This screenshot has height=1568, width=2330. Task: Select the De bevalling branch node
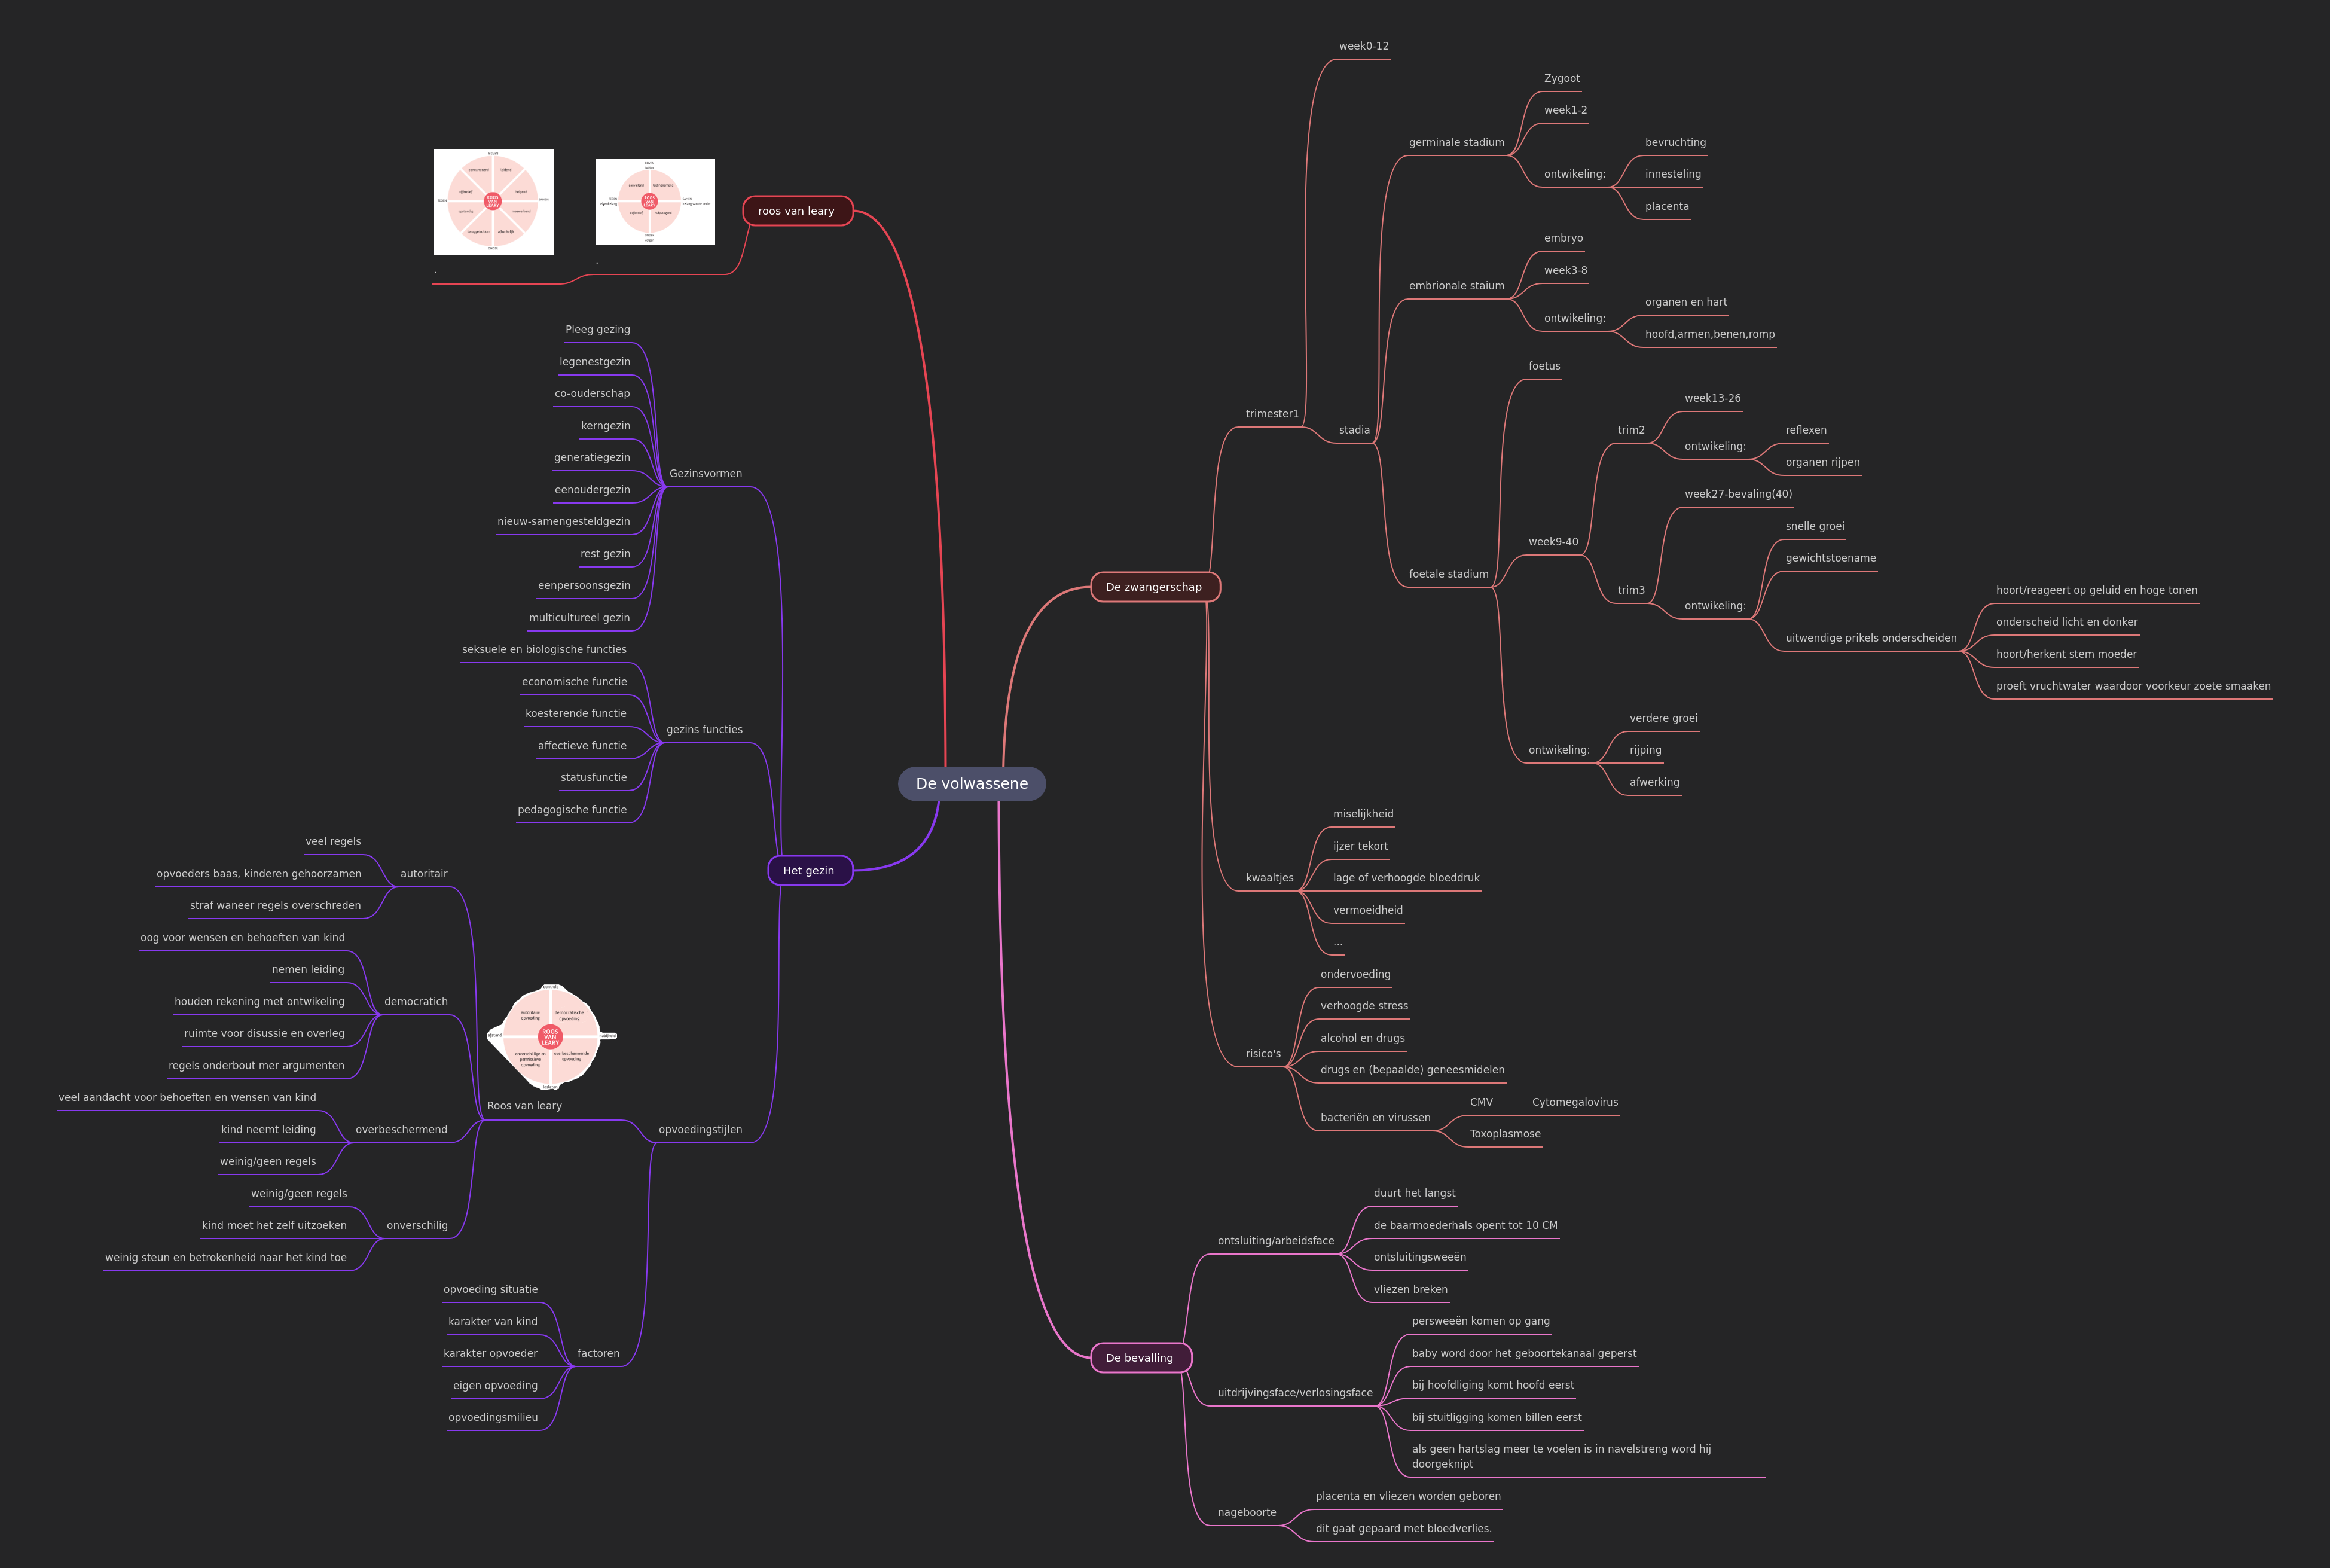coord(1141,1358)
